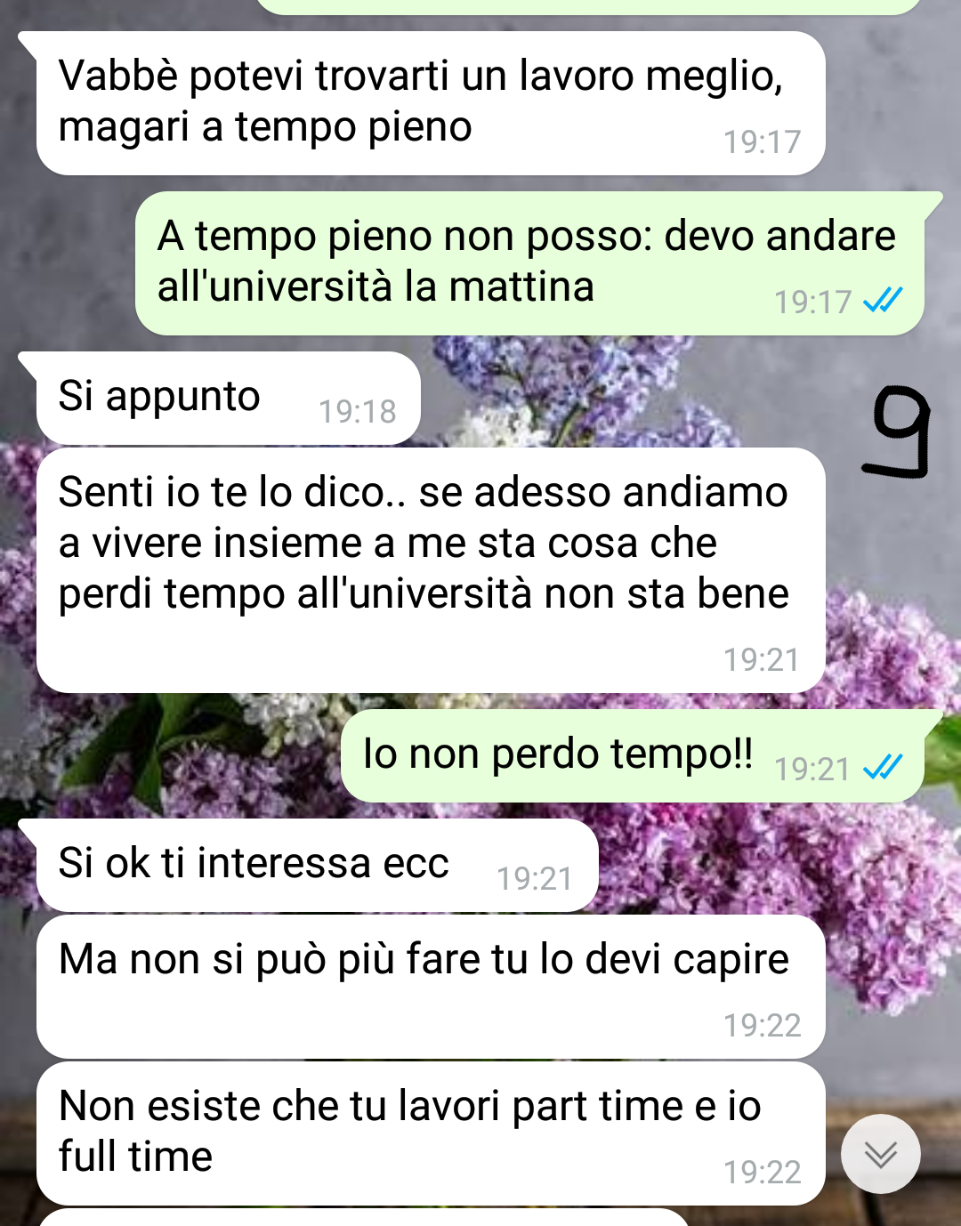The image size is (961, 1226).
Task: Tap the partially visible bubble at the bottom
Action: pos(365,1217)
